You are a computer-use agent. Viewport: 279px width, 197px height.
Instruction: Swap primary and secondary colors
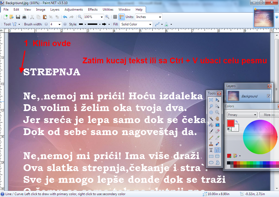pyautogui.click(x=237, y=121)
